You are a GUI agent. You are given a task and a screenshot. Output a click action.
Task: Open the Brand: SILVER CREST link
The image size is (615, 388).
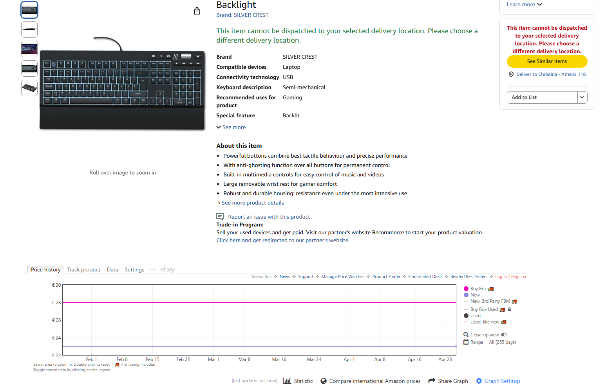click(x=242, y=15)
